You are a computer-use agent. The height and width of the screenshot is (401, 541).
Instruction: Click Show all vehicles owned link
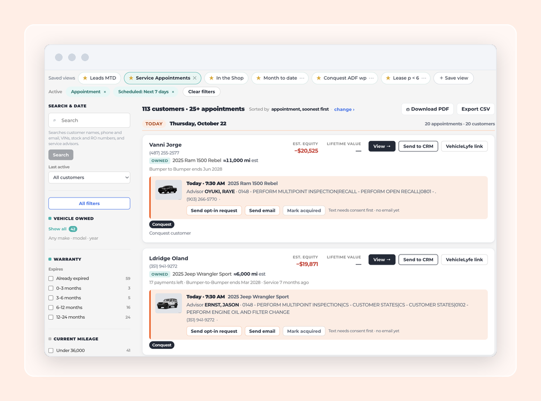coord(57,229)
